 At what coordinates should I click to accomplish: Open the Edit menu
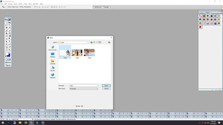click(6, 4)
